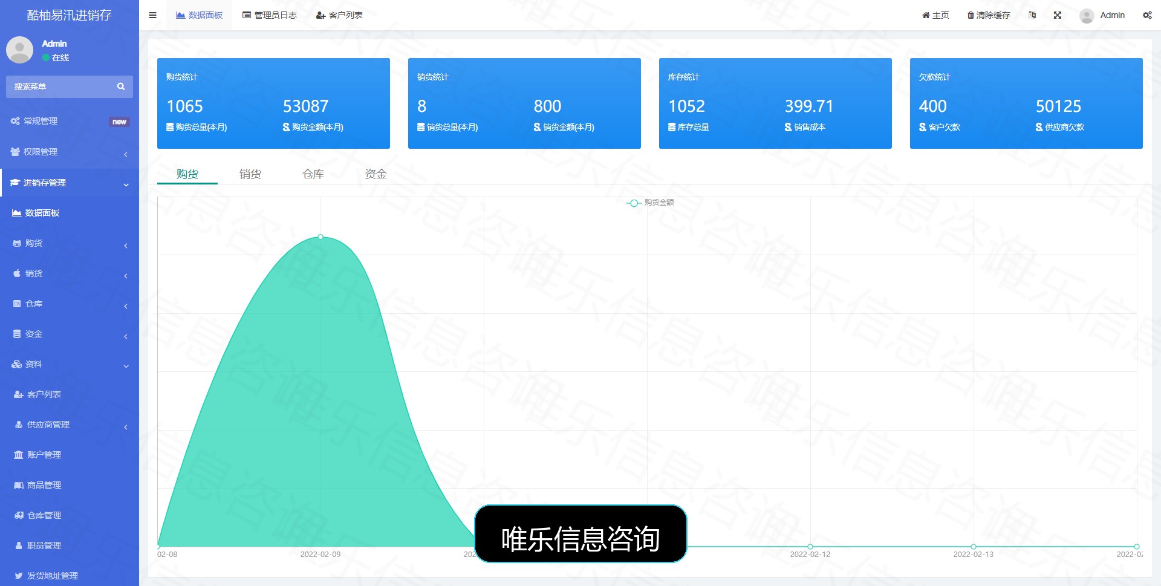The image size is (1161, 586).
Task: Open the 客户列表 top tab
Action: pos(339,15)
